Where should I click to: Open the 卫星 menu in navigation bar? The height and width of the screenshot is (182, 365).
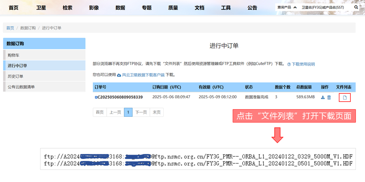[41, 8]
